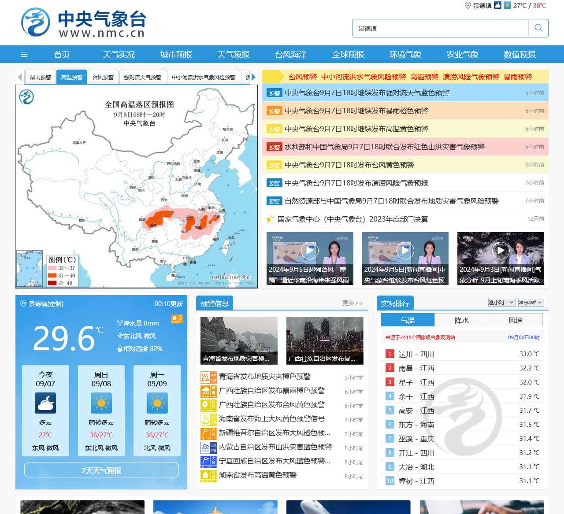Click the weather icon beside 27℃ at top
The height and width of the screenshot is (514, 564).
coord(507,5)
